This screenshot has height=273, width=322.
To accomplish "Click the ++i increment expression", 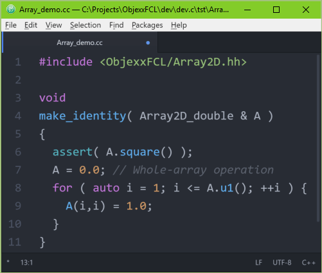I will 271,188.
